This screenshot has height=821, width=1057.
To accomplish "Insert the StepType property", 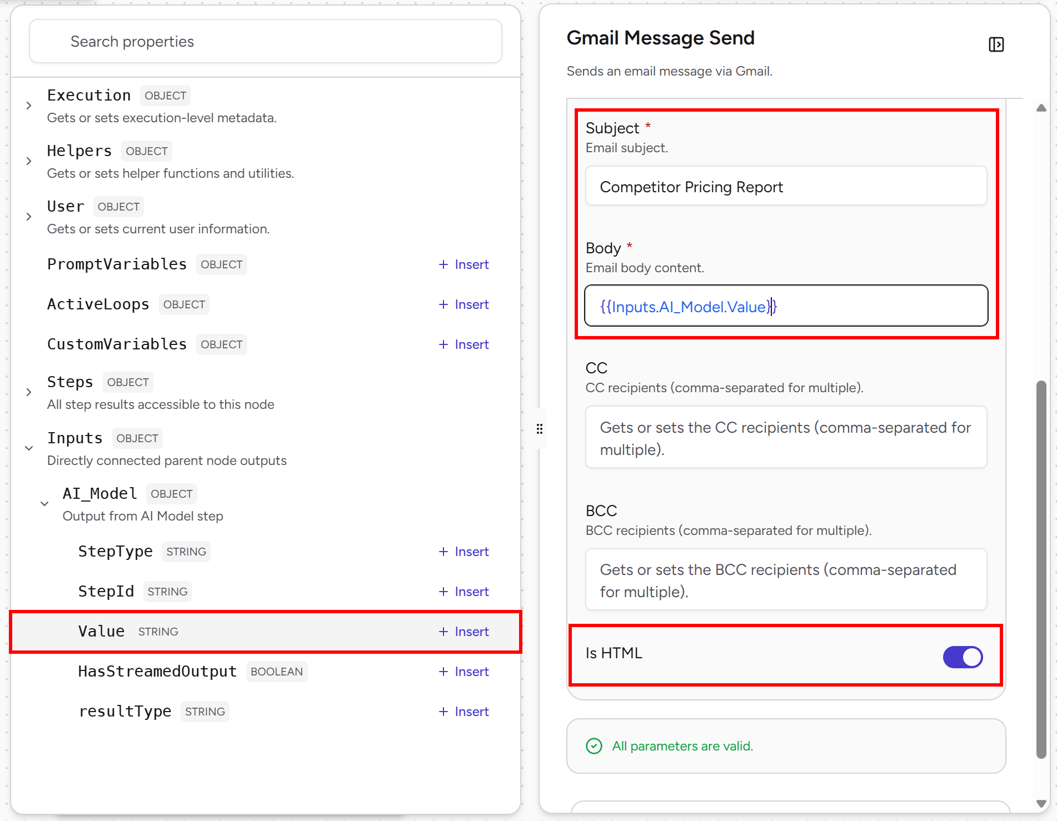I will 463,552.
